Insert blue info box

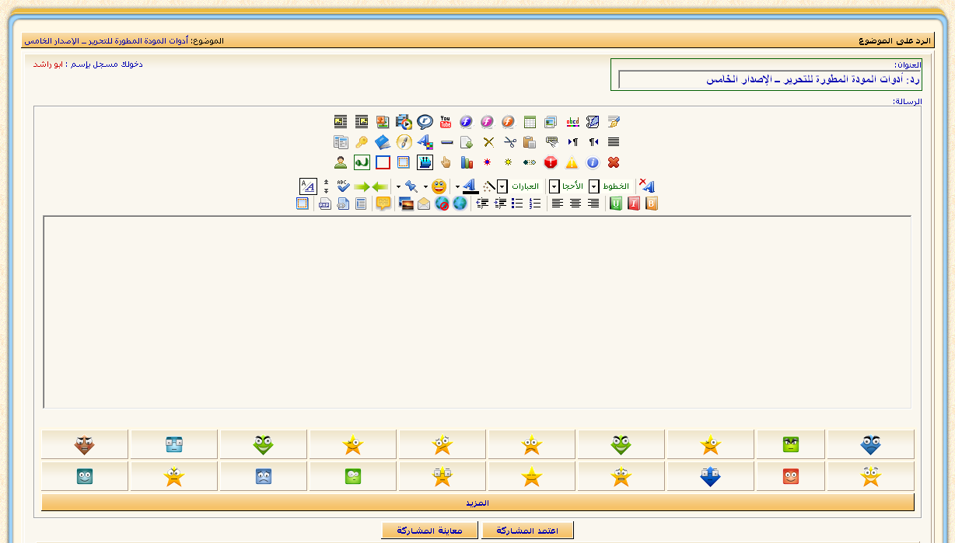[593, 162]
